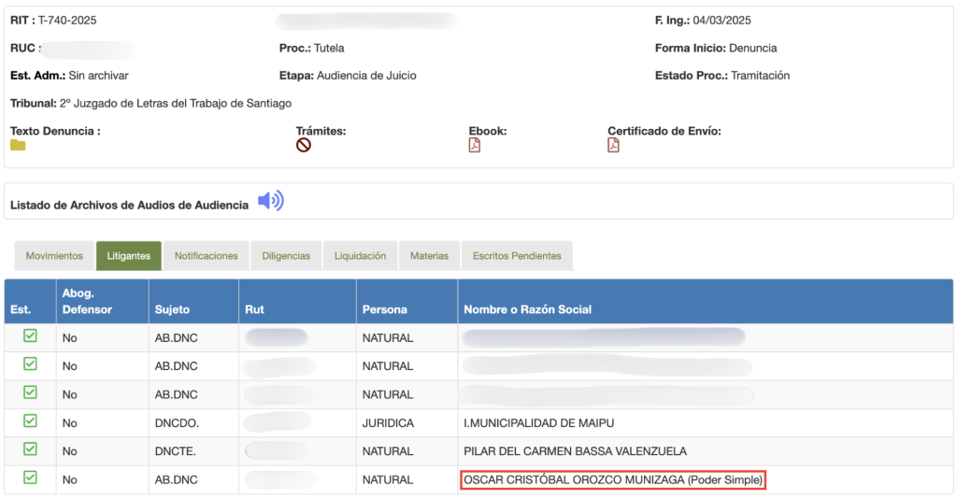View the Liquidación tab
The width and height of the screenshot is (957, 500).
[360, 256]
